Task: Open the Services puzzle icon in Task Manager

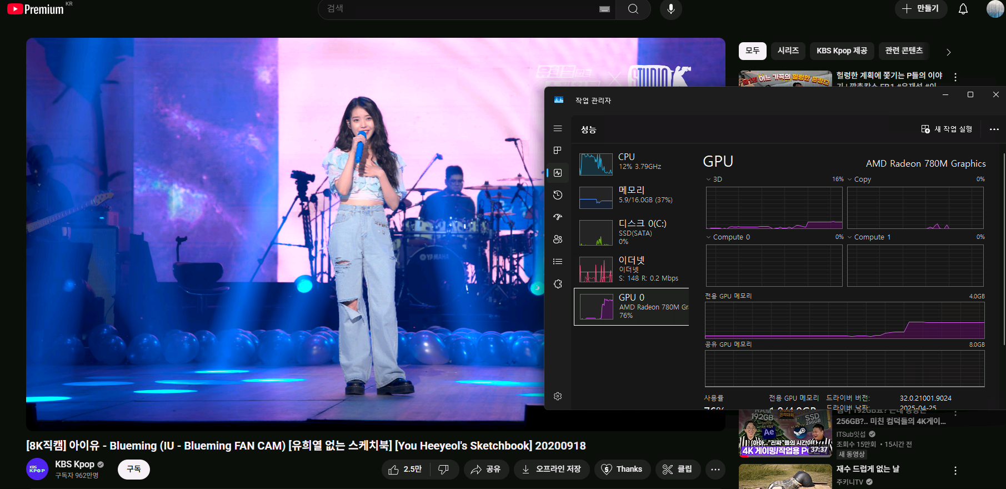Action: pyautogui.click(x=558, y=284)
